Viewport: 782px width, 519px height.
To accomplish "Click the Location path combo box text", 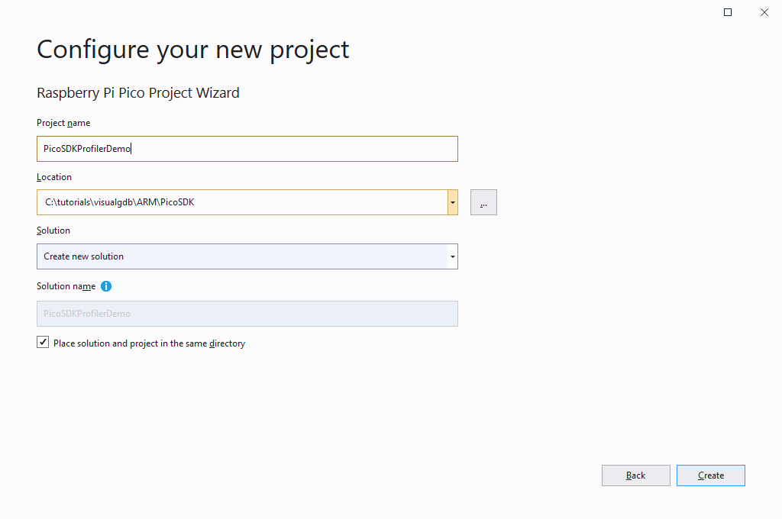I will pos(120,202).
